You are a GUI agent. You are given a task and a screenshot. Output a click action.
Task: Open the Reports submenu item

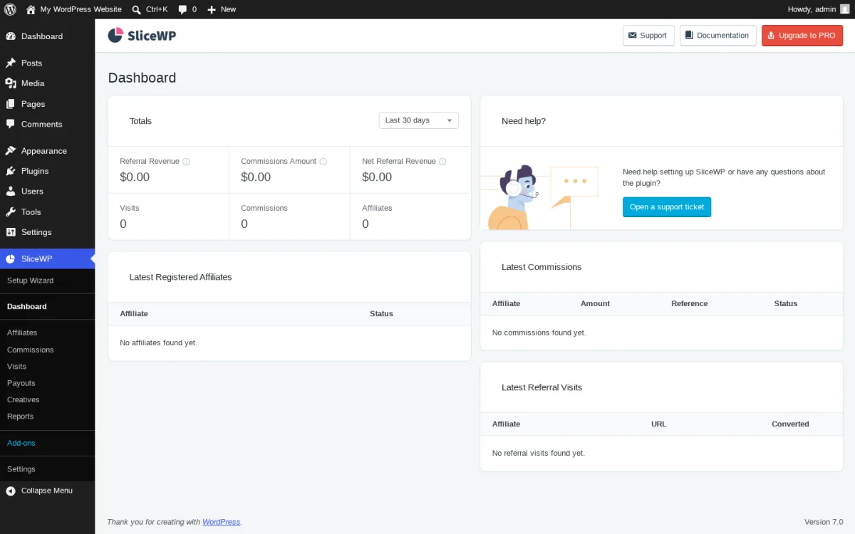pyautogui.click(x=20, y=417)
